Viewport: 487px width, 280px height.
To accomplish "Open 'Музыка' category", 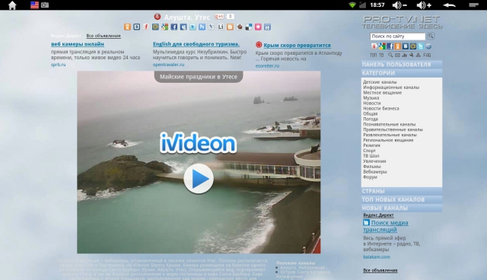I will (371, 98).
